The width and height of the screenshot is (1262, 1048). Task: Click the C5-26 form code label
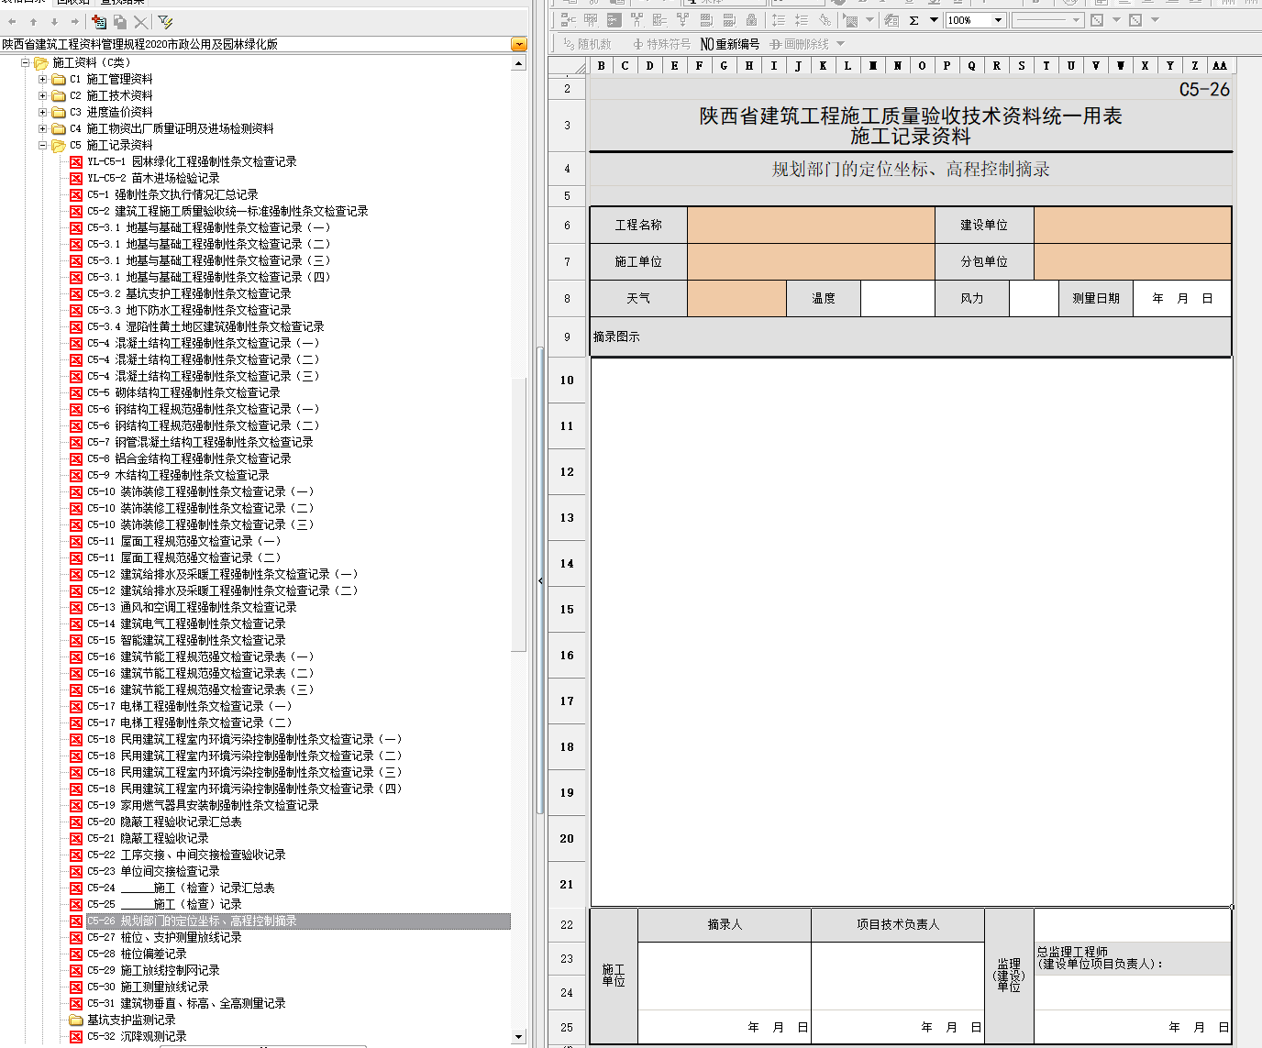click(1204, 89)
